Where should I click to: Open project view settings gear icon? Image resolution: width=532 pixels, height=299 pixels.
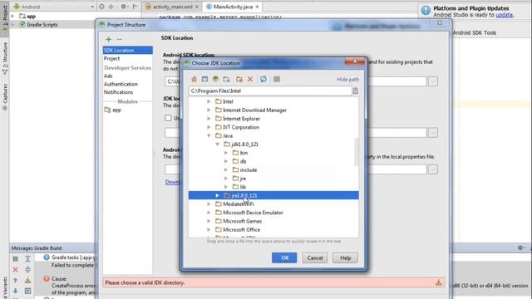click(124, 7)
